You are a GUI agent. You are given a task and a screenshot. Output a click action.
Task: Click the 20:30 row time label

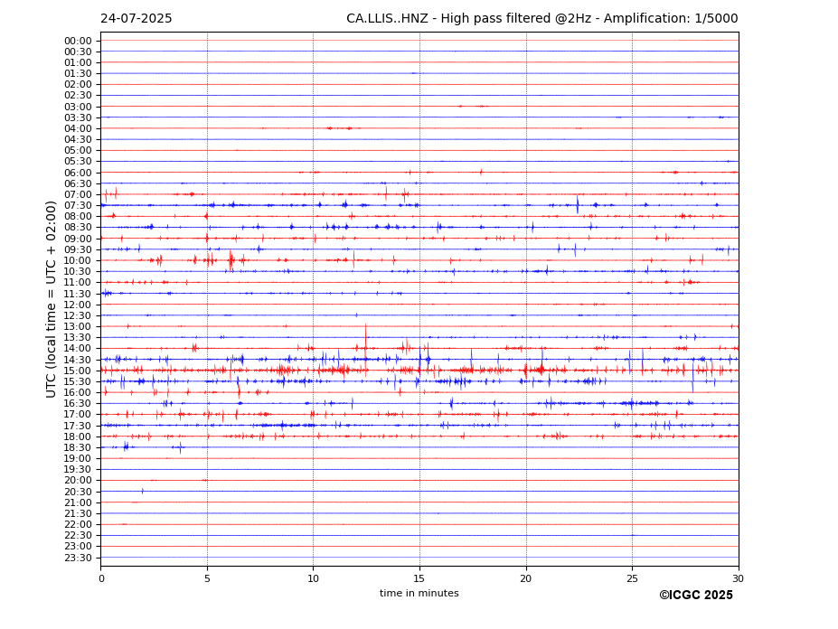[78, 493]
